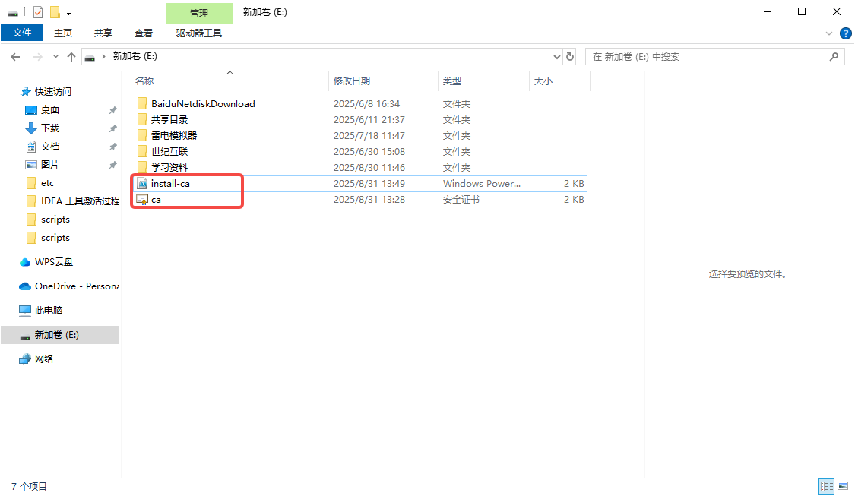Click the back navigation arrow
The width and height of the screenshot is (855, 496).
coord(14,57)
